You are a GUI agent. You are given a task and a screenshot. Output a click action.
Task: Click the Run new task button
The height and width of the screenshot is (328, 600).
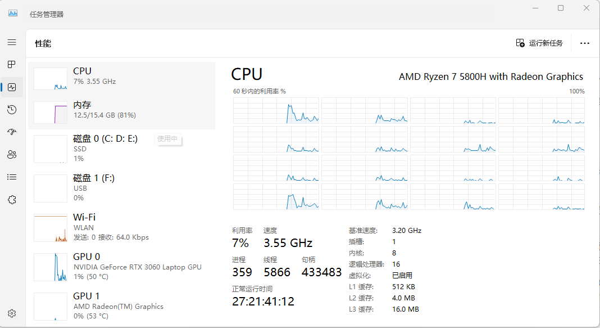click(539, 43)
